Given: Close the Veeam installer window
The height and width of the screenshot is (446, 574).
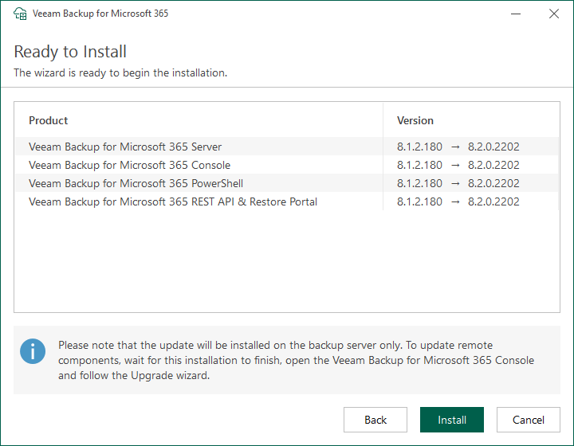Looking at the screenshot, I should point(553,14).
